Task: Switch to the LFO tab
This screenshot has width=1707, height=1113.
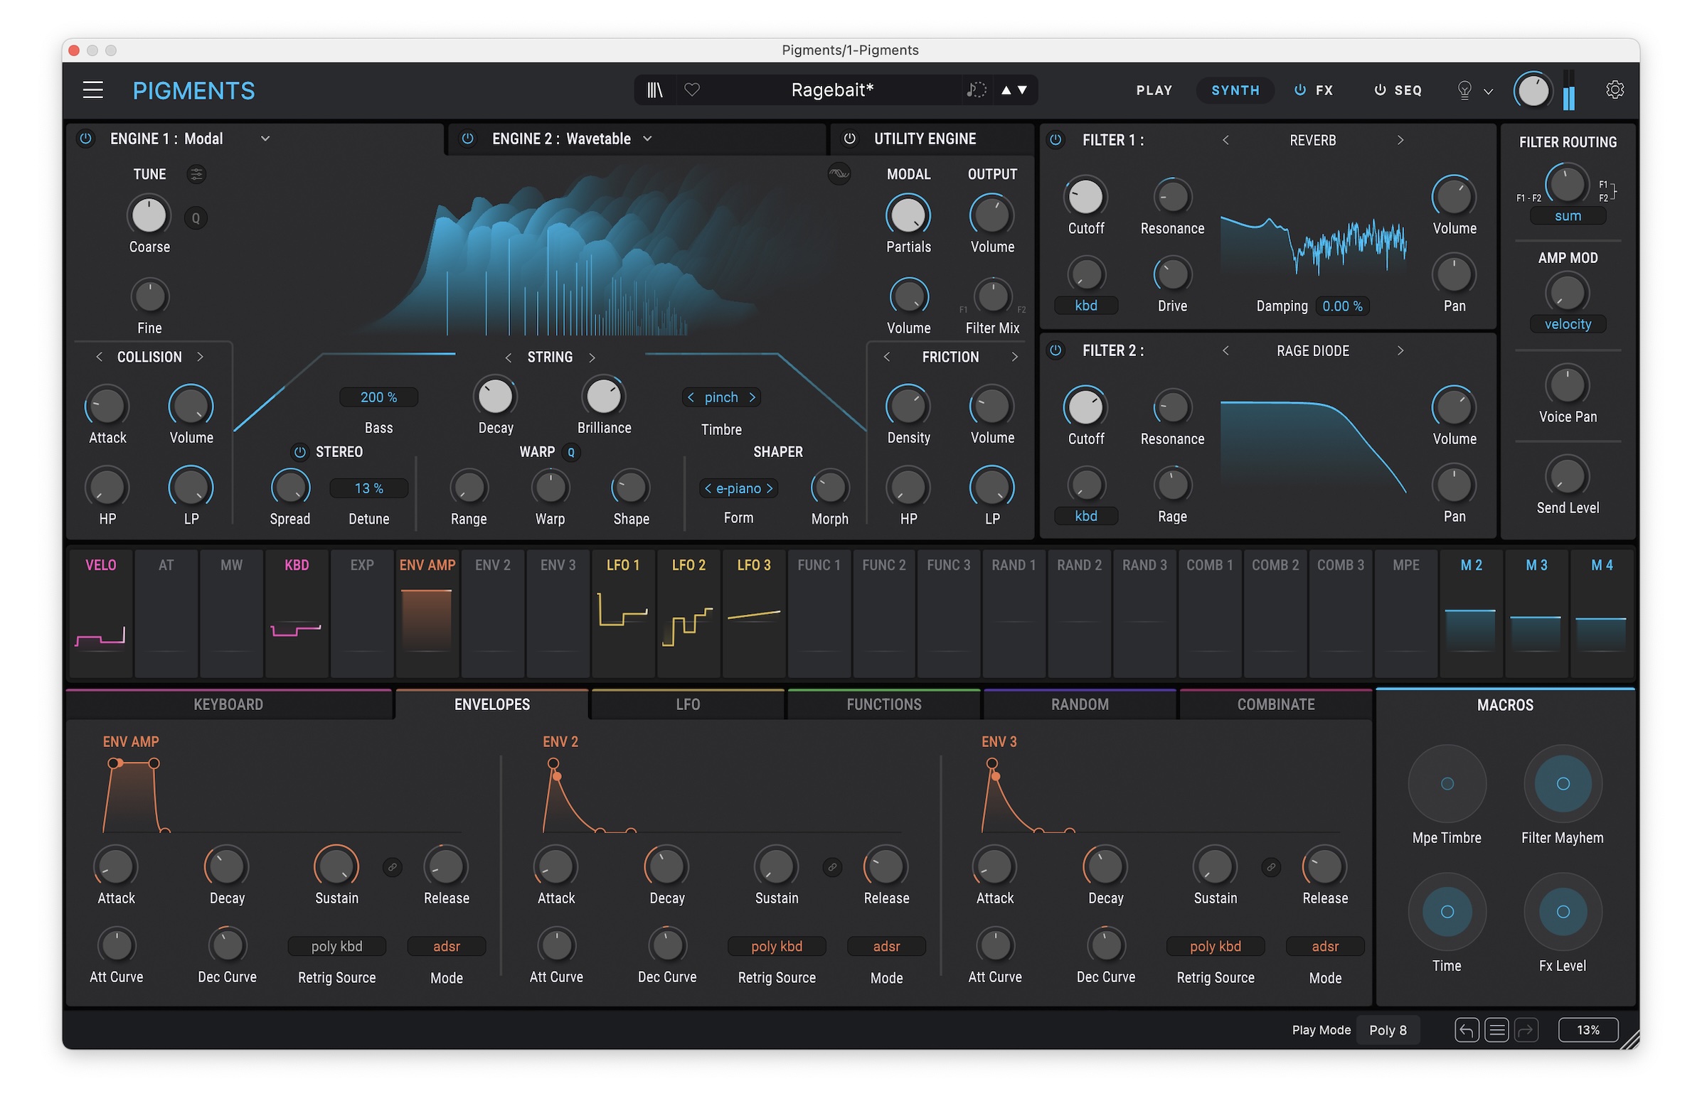Action: pyautogui.click(x=688, y=705)
